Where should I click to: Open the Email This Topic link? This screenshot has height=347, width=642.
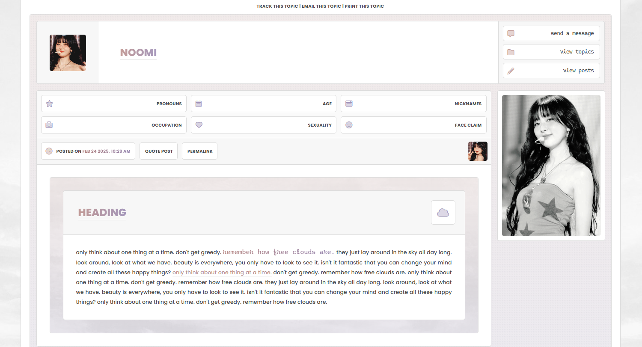pyautogui.click(x=321, y=6)
